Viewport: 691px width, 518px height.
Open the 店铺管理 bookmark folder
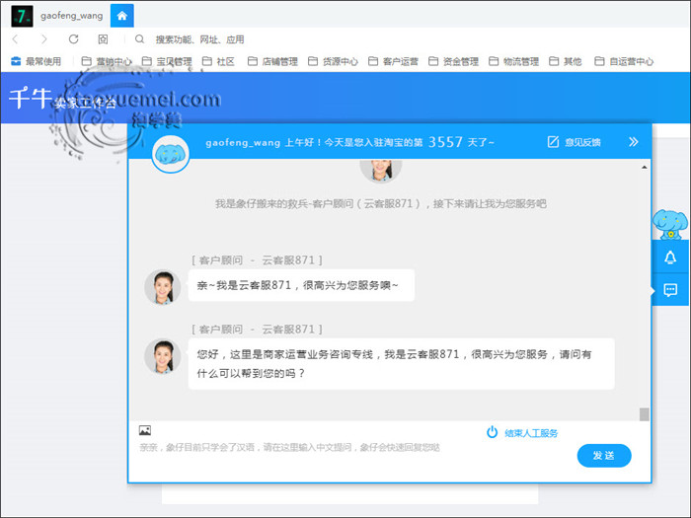click(271, 61)
